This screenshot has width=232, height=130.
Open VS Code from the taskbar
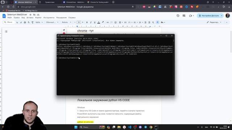130,127
